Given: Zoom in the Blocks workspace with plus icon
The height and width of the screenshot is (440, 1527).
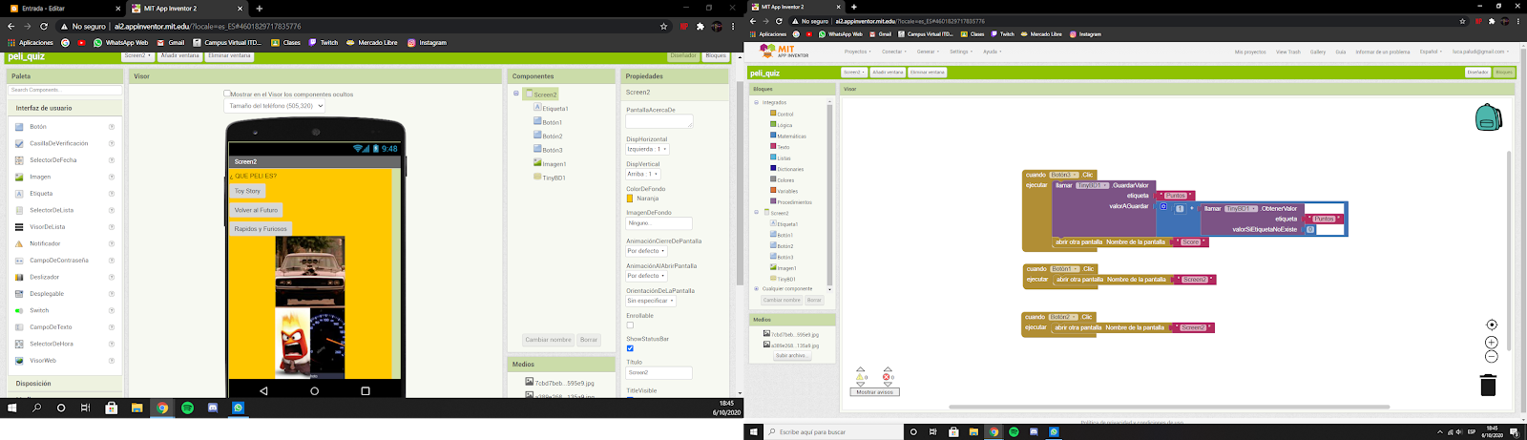Looking at the screenshot, I should pyautogui.click(x=1492, y=343).
